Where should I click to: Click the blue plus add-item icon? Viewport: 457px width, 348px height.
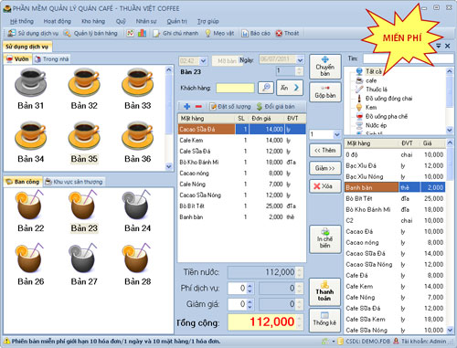pyautogui.click(x=187, y=106)
